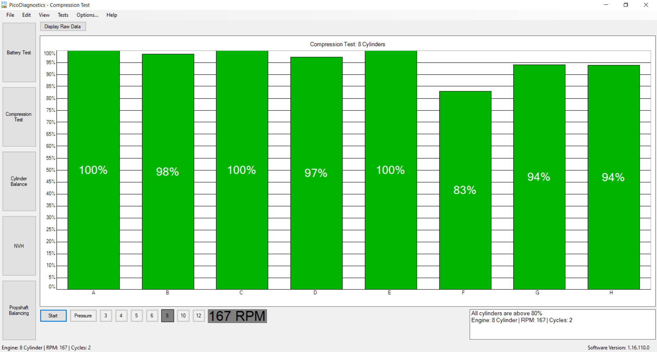Open Propshaft Balancing test
Screen dimensions: 657x352
[x=19, y=310]
